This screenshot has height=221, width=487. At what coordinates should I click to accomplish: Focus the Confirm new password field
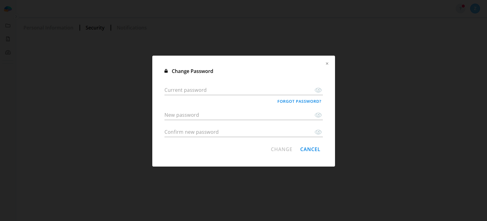pos(238,132)
